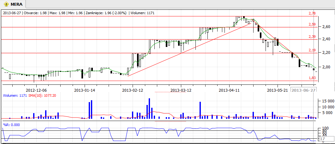Pick the 2013-04-11 date axis label
The height and width of the screenshot is (144, 335).
click(x=229, y=90)
